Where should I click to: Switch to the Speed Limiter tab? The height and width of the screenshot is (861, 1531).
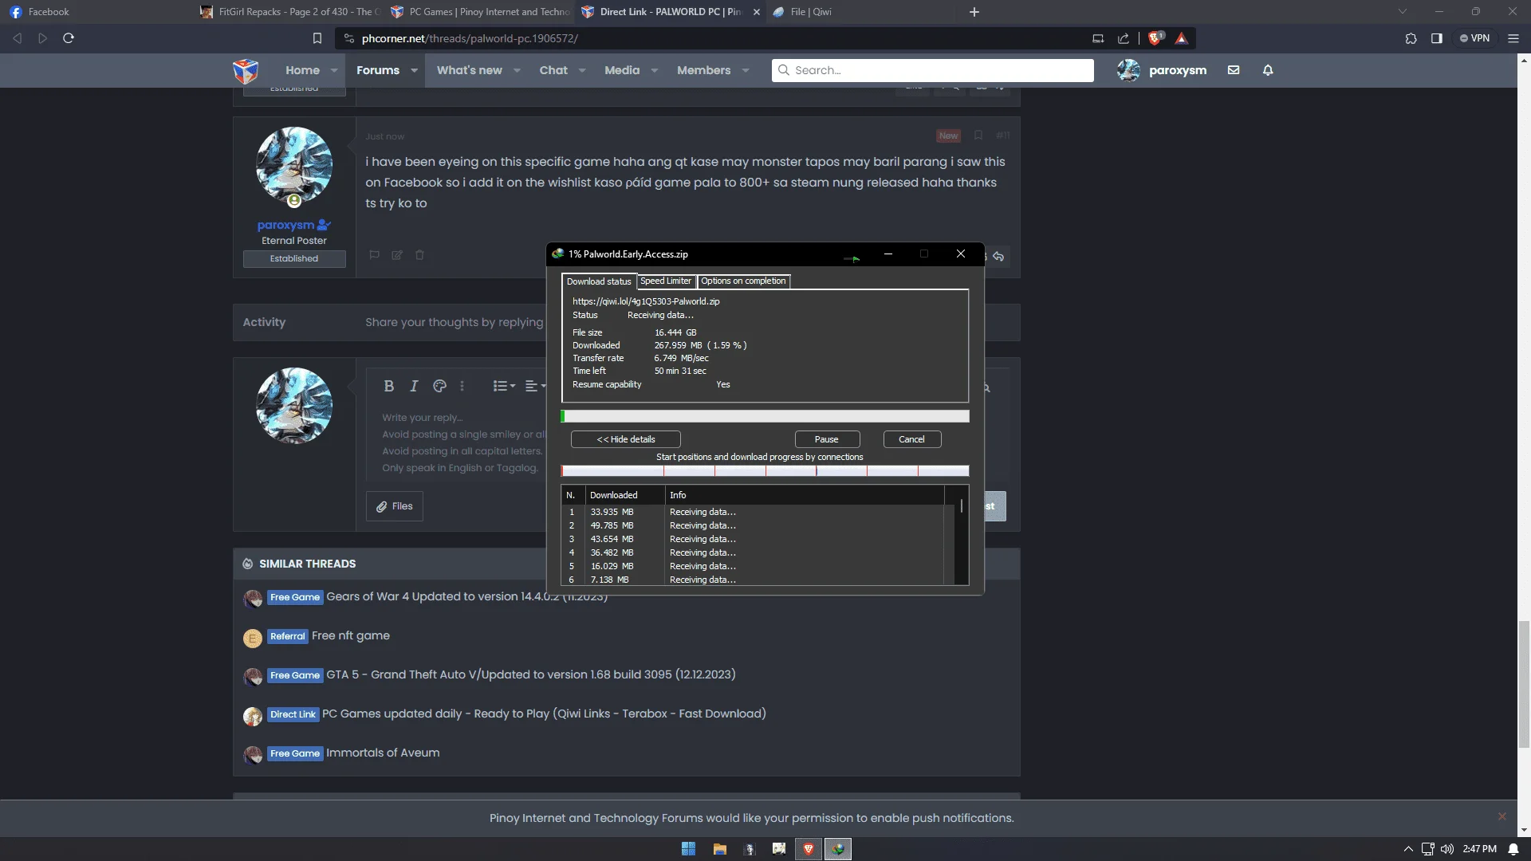click(x=666, y=281)
